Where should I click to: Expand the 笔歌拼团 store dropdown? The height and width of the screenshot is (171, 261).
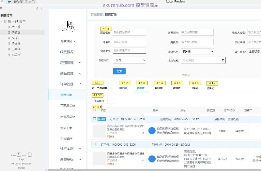coord(68,41)
